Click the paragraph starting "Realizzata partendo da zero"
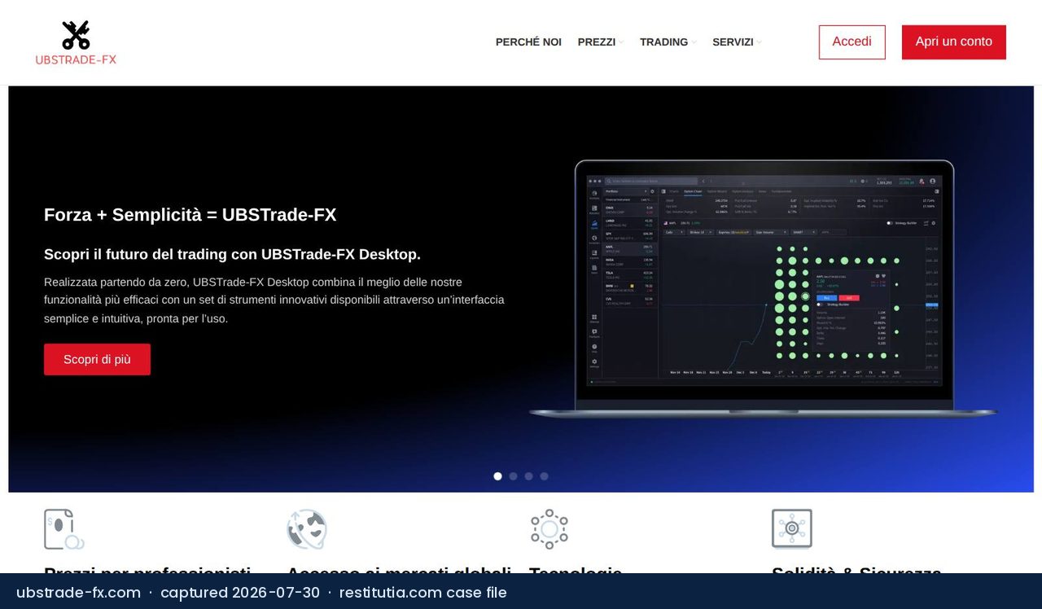Viewport: 1042px width, 609px height. click(x=274, y=300)
